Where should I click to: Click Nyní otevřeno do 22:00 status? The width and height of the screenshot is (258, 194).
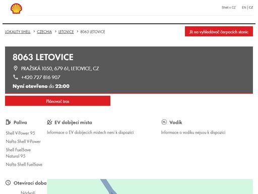[x=41, y=86]
